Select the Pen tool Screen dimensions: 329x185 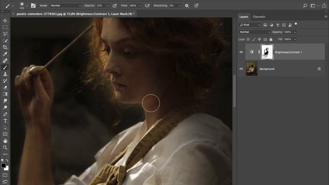5,114
